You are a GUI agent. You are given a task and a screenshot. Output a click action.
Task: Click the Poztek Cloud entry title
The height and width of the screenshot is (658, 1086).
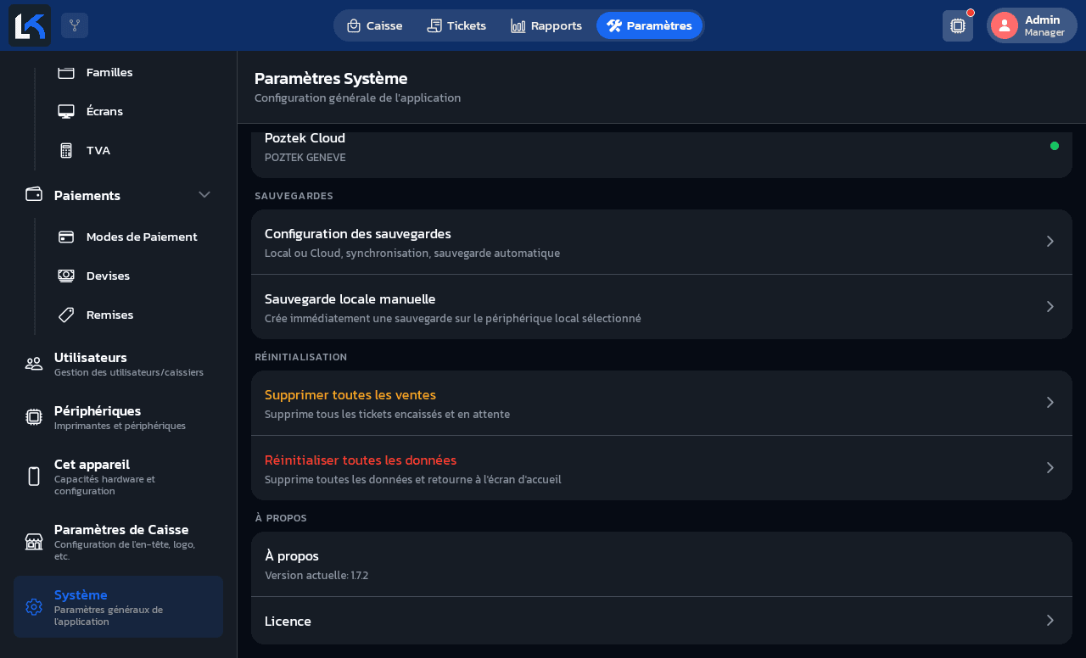tap(305, 137)
